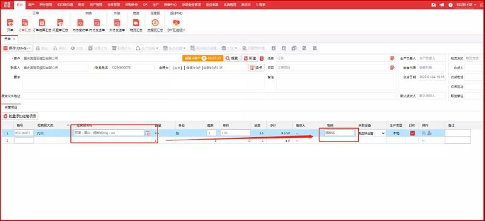Click the 读卡 read card button
Viewport: 485px width, 221px height.
(256, 67)
